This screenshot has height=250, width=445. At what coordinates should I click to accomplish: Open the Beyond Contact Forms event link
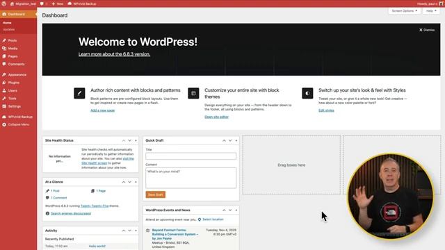175,235
